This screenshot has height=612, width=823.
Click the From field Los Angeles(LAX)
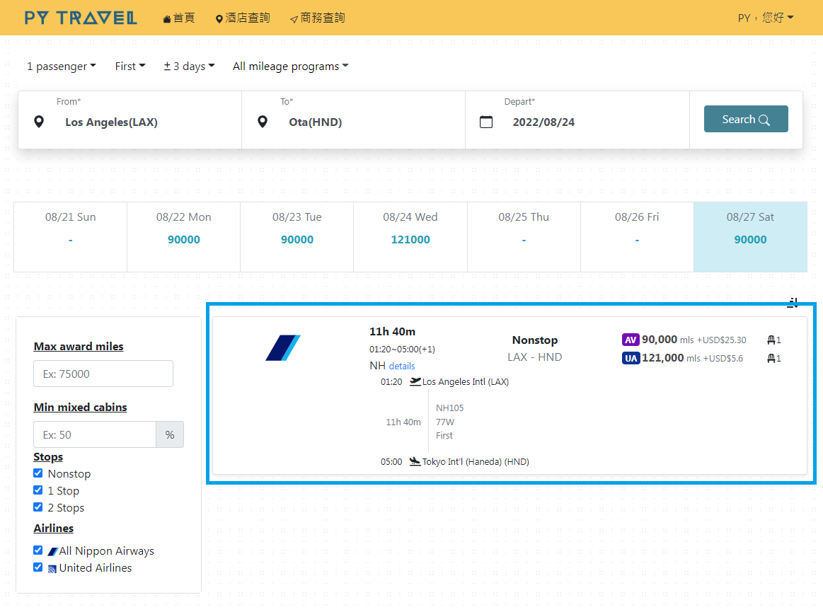click(x=130, y=120)
